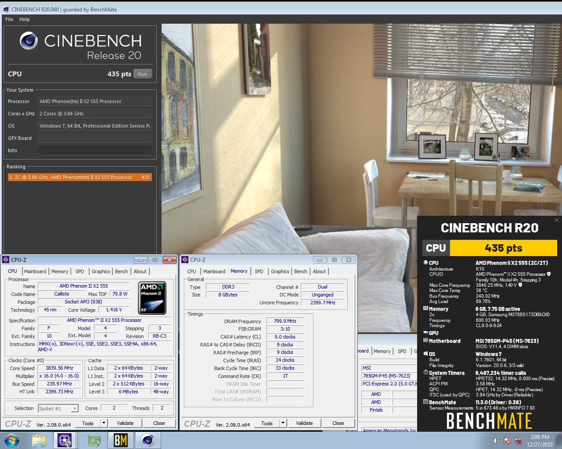Click the Action Center flag tray icon
The image size is (562, 449).
tap(507, 441)
